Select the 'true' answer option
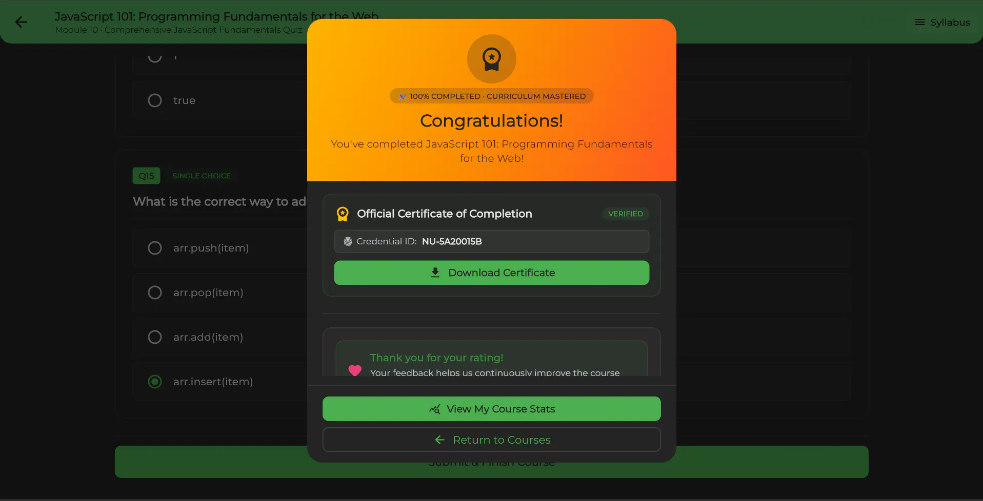Viewport: 983px width, 501px height. 155,100
